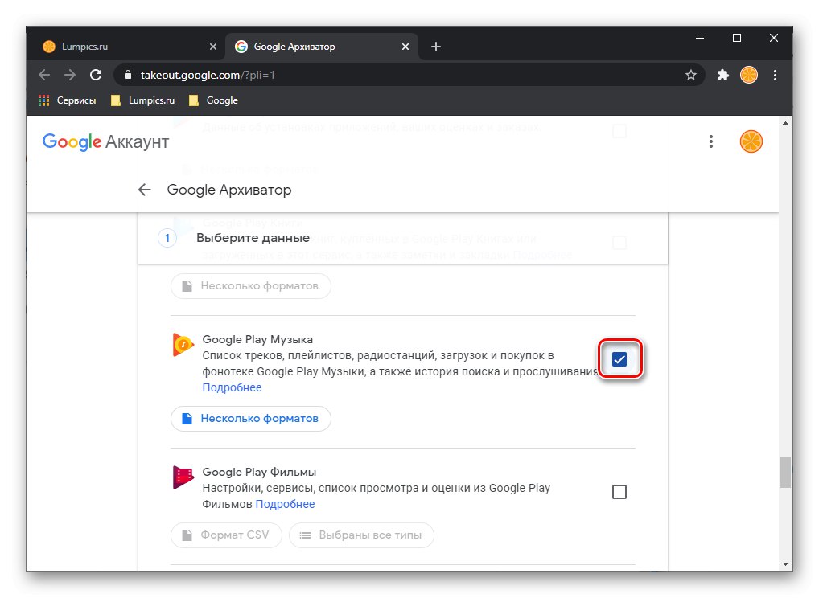
Task: Uncheck the Google Play Музыка checkbox
Action: click(x=619, y=359)
